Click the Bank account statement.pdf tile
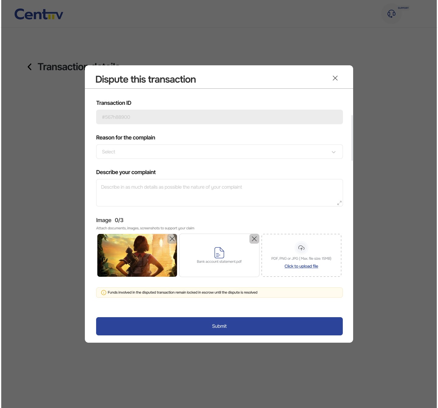This screenshot has width=438, height=408. [x=219, y=255]
